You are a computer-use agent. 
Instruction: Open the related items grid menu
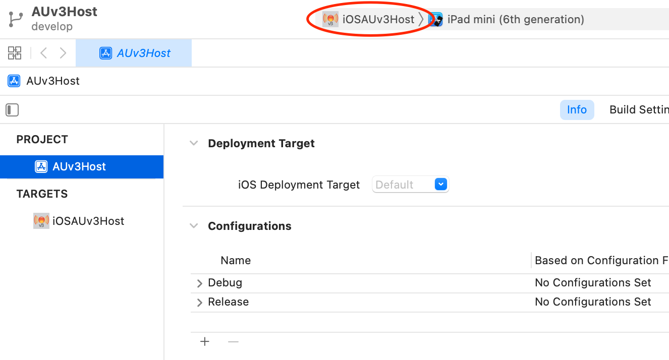15,53
